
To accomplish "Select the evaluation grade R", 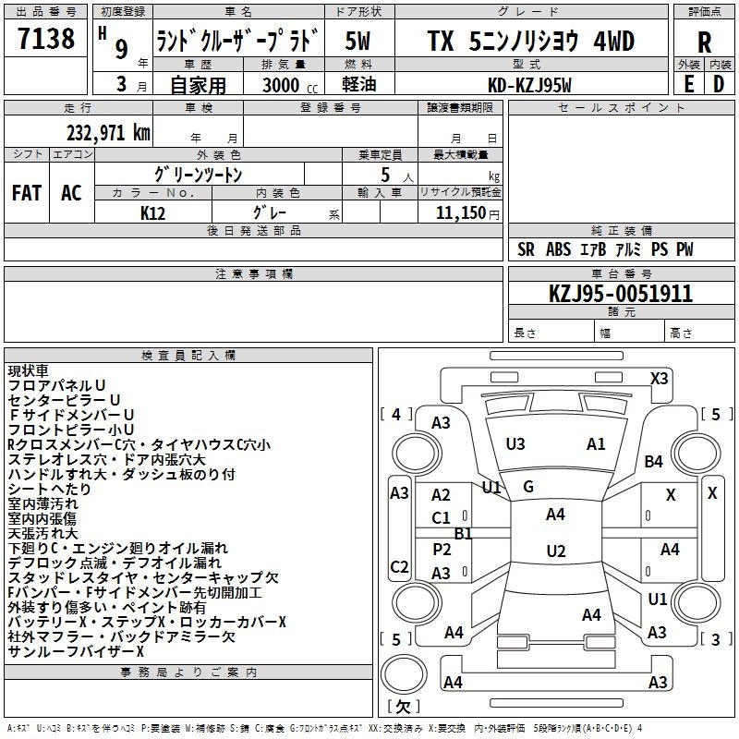I will (704, 42).
